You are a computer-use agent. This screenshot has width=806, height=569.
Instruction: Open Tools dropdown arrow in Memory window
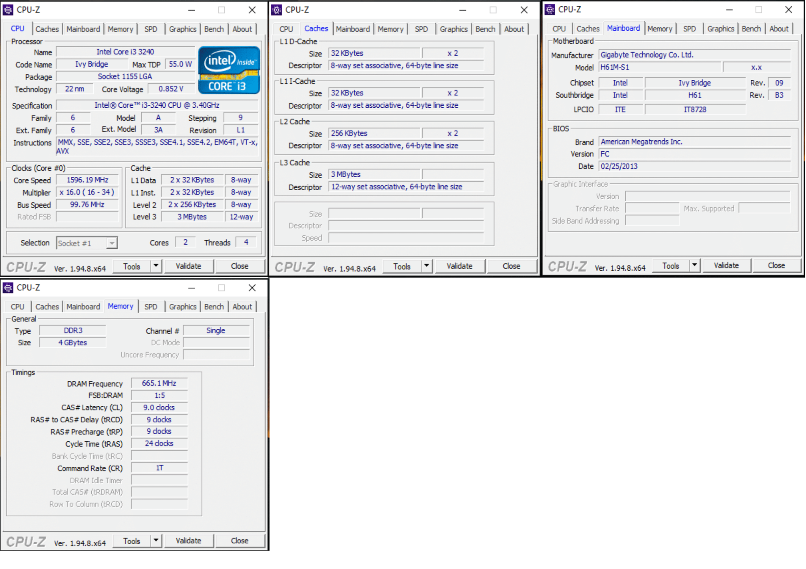(x=156, y=541)
